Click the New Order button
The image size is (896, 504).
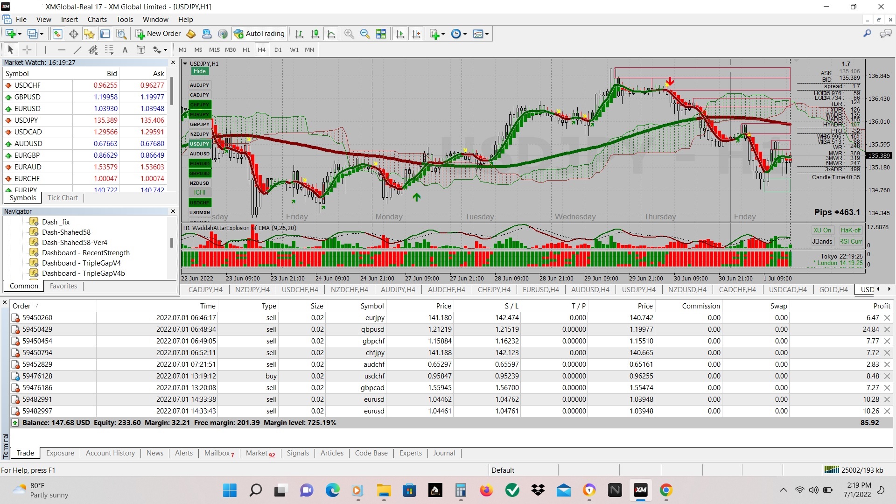[x=158, y=34]
